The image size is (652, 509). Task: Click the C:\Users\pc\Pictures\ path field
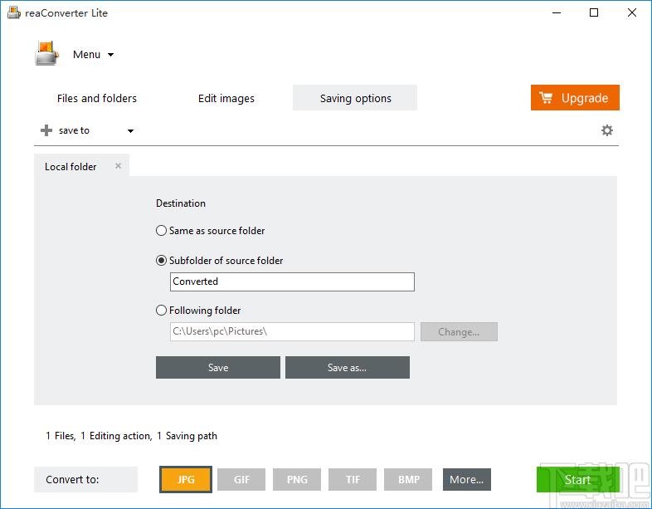292,331
